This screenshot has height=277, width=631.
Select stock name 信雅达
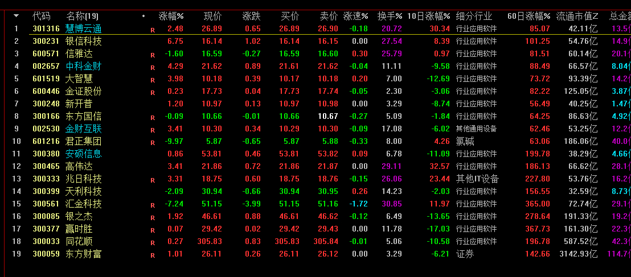(79, 53)
